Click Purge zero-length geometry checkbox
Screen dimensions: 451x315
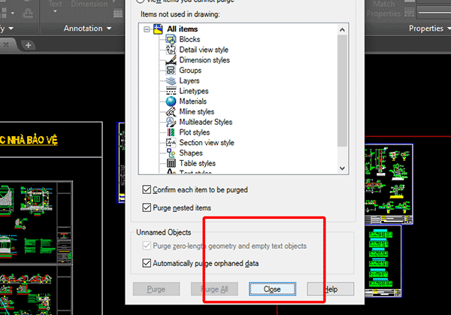coord(147,246)
